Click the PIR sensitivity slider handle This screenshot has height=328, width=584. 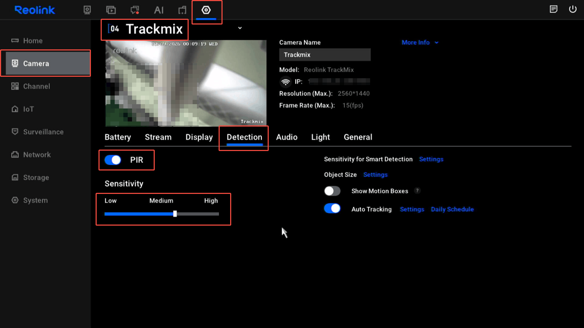(x=175, y=214)
